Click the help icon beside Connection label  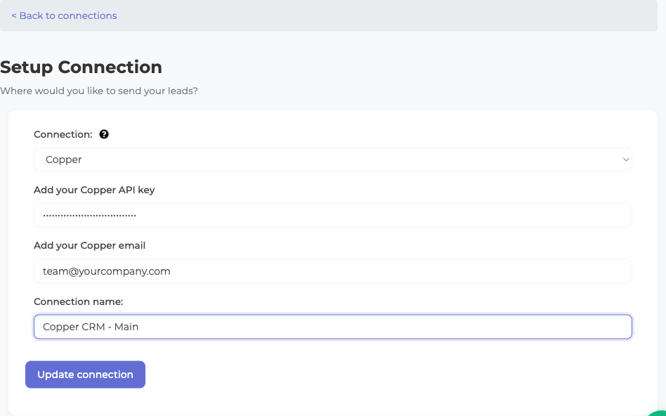click(104, 134)
